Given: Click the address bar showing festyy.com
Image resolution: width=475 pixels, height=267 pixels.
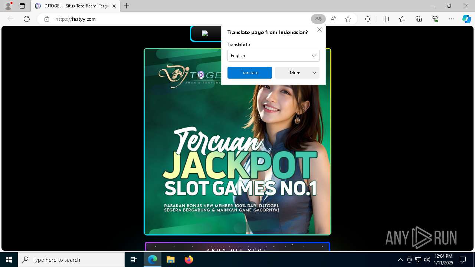Looking at the screenshot, I should pos(178,19).
